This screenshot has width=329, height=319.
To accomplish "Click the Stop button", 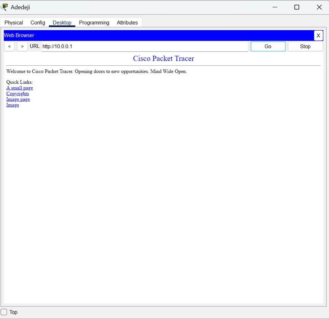I will coord(305,46).
